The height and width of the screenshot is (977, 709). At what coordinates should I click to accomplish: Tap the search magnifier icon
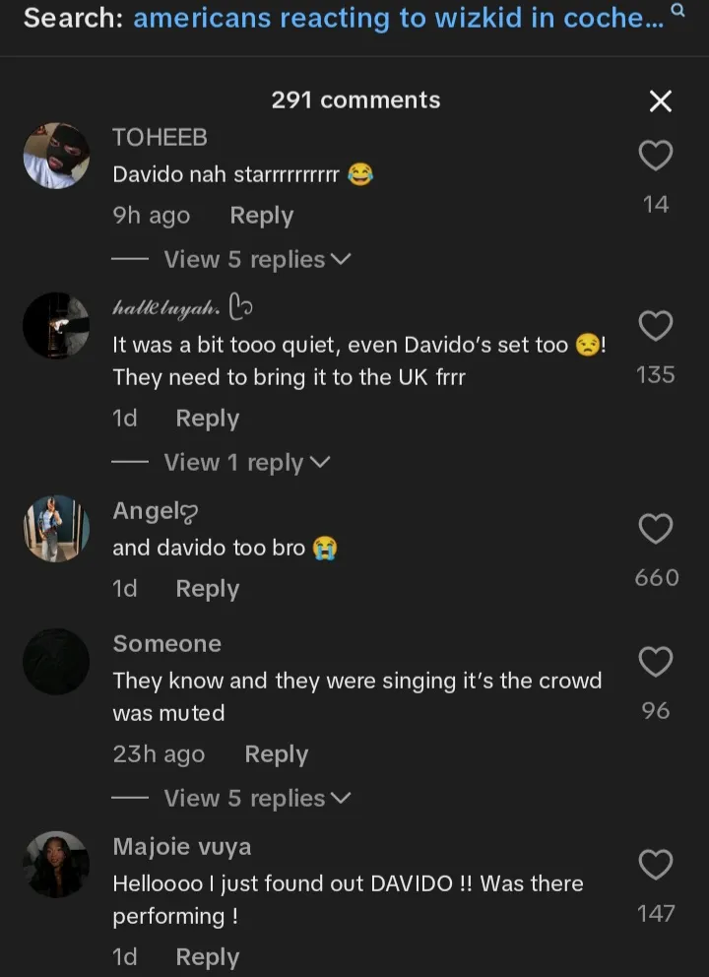pyautogui.click(x=677, y=11)
